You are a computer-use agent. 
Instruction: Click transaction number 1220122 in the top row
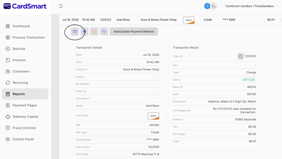[106, 20]
